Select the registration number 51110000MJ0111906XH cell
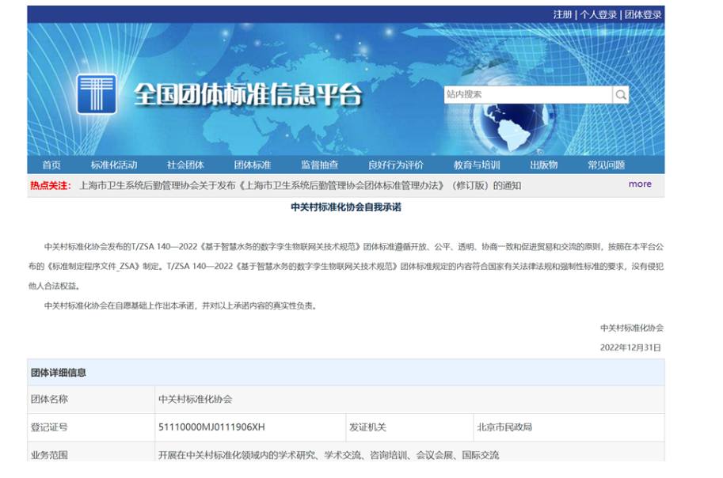 coord(211,427)
